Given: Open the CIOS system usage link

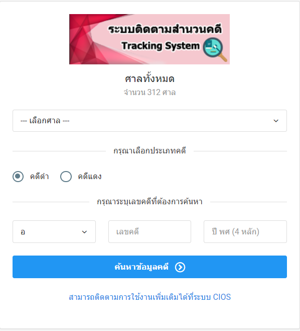Looking at the screenshot, I should pos(149,297).
